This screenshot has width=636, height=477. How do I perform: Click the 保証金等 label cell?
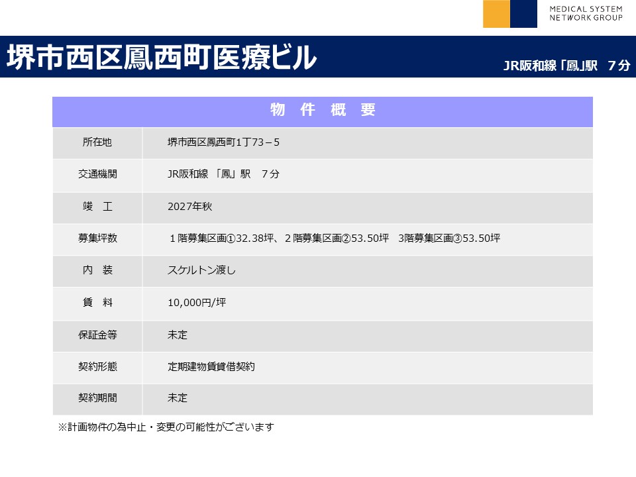pyautogui.click(x=97, y=335)
